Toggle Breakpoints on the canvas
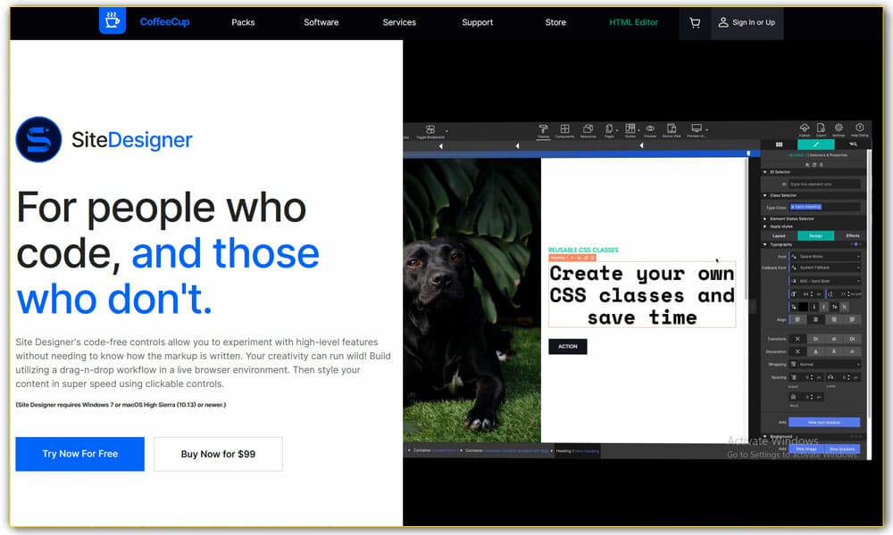Image resolution: width=893 pixels, height=535 pixels. point(430,128)
